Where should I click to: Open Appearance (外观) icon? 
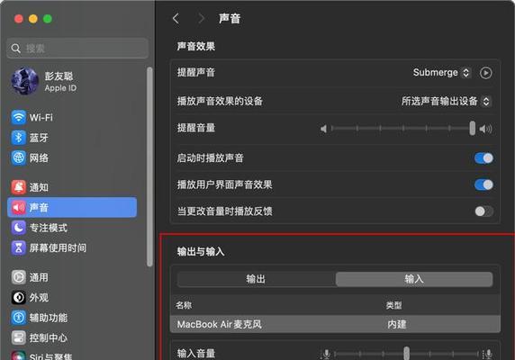(x=18, y=297)
